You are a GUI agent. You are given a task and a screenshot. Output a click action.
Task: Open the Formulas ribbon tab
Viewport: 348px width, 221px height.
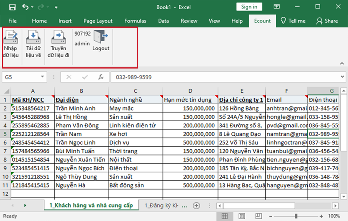pos(135,21)
